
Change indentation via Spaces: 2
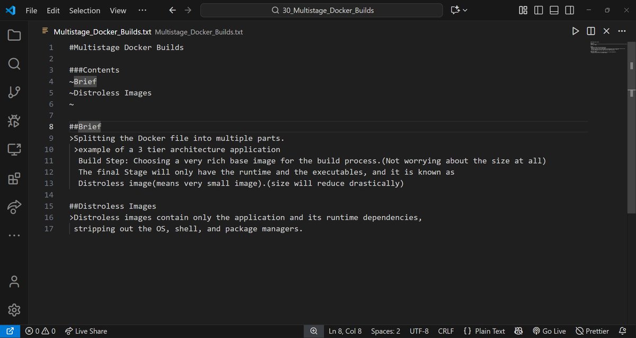[385, 331]
